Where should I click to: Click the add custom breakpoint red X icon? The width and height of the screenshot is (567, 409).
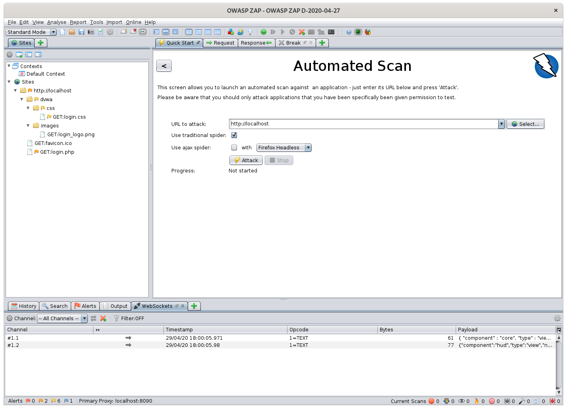click(302, 32)
